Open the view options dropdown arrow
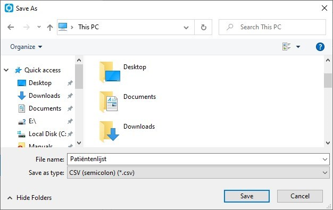Image resolution: width=333 pixels, height=210 pixels. pos(298,47)
